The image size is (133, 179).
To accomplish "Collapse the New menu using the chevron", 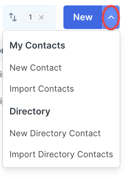I will [111, 17].
